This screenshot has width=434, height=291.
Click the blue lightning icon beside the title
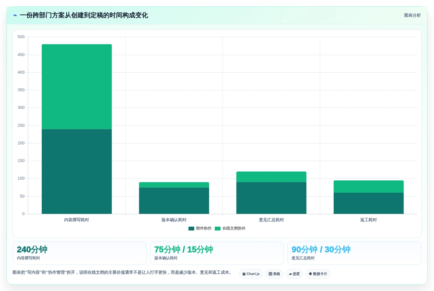(15, 15)
